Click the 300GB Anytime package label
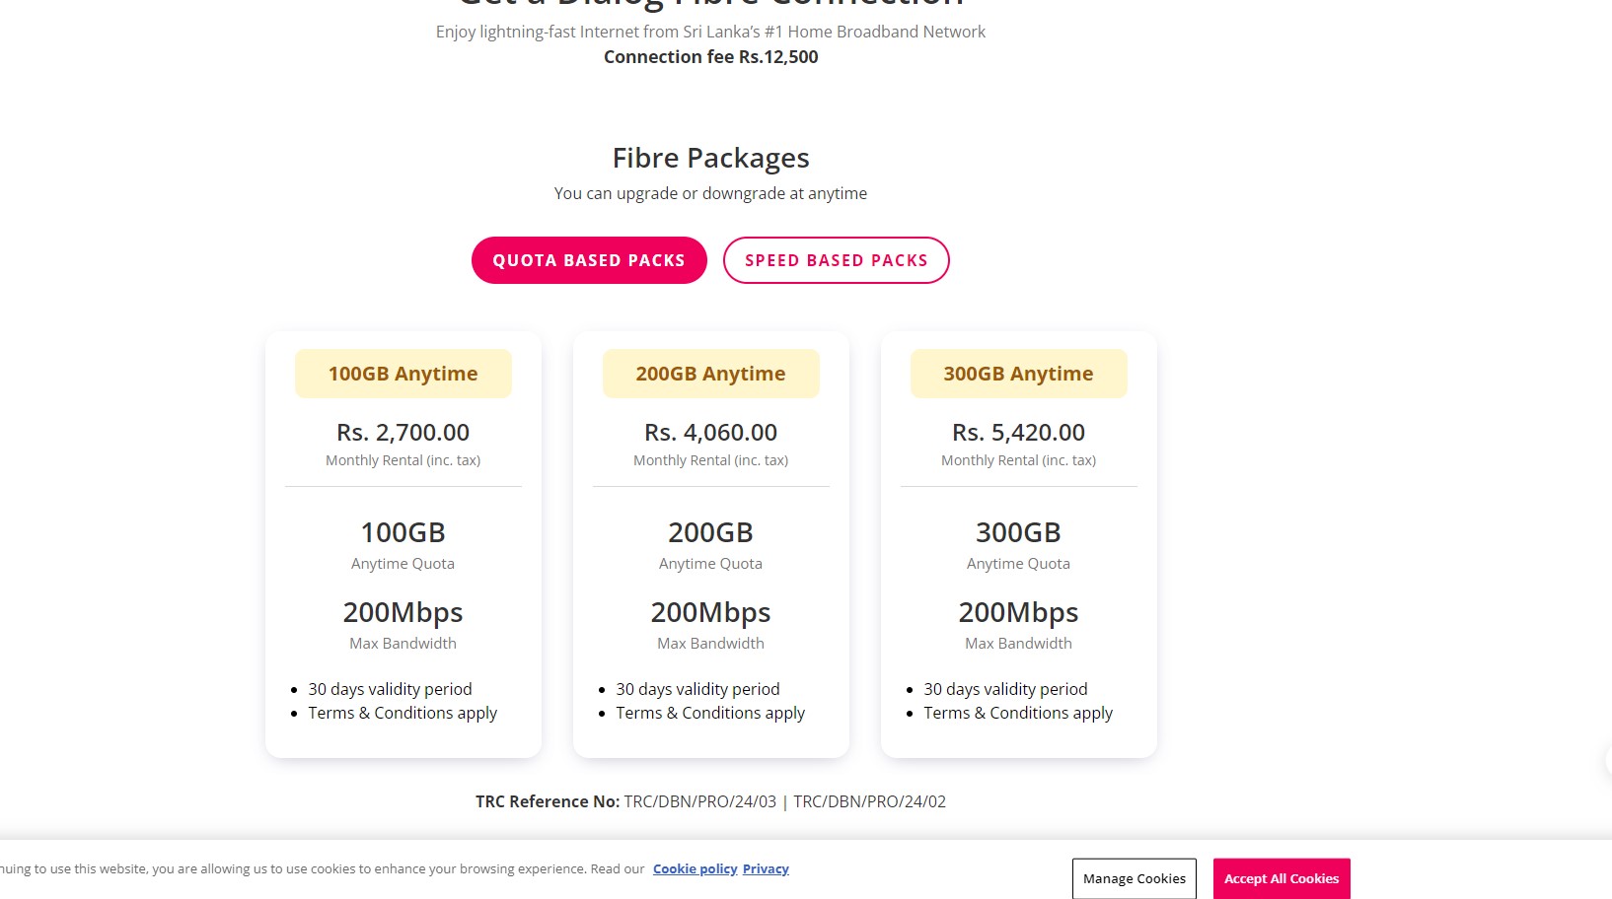This screenshot has height=899, width=1612. point(1018,374)
